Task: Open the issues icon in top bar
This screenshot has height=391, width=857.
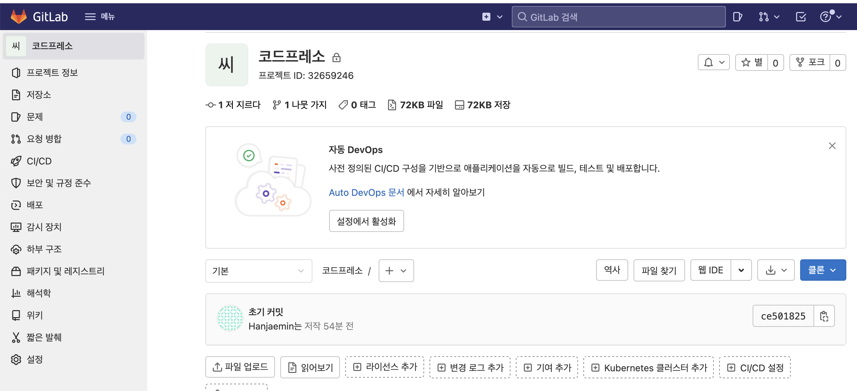Action: point(737,17)
